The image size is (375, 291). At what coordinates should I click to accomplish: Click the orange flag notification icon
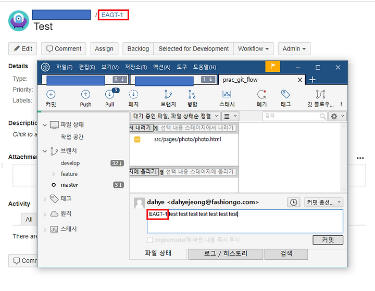pyautogui.click(x=272, y=66)
